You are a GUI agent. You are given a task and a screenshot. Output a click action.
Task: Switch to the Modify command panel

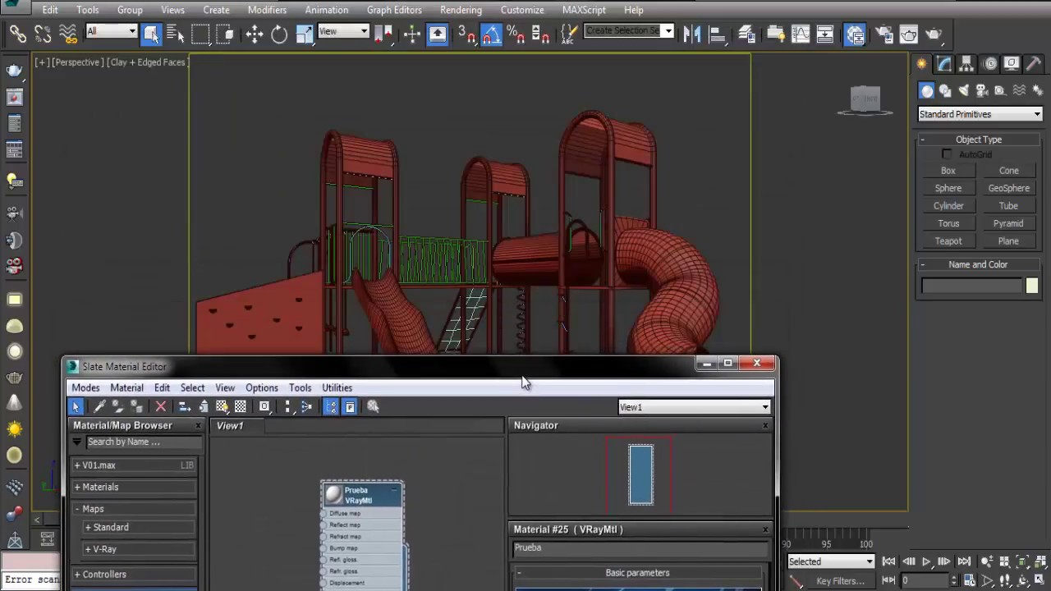coord(944,64)
